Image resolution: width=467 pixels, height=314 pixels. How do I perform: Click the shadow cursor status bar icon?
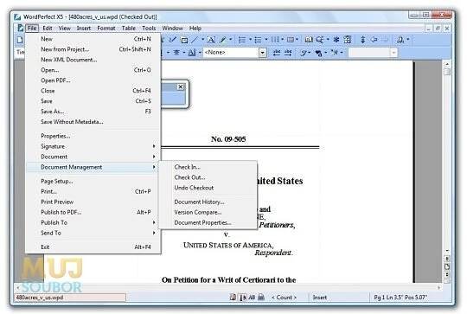coord(243,298)
